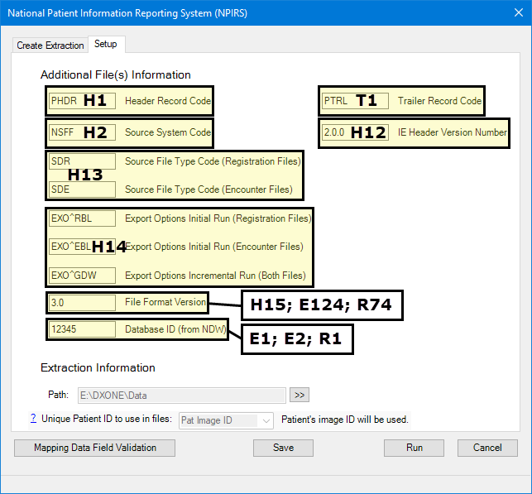Click the PHDR Header Record Code field
This screenshot has width=532, height=494.
[x=82, y=101]
